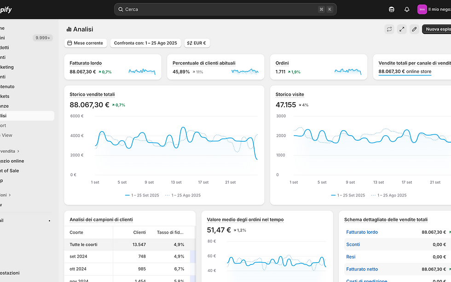Click the pencil edit dashboard icon
This screenshot has height=282, width=451.
point(414,29)
